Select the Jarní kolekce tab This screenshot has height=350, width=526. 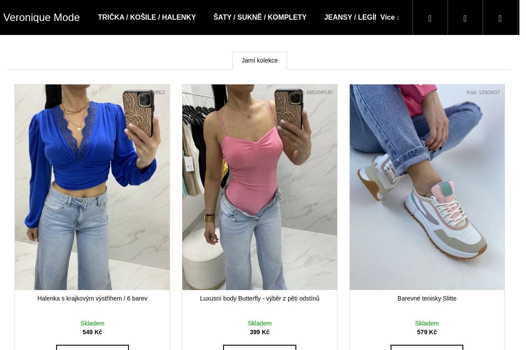click(x=259, y=60)
